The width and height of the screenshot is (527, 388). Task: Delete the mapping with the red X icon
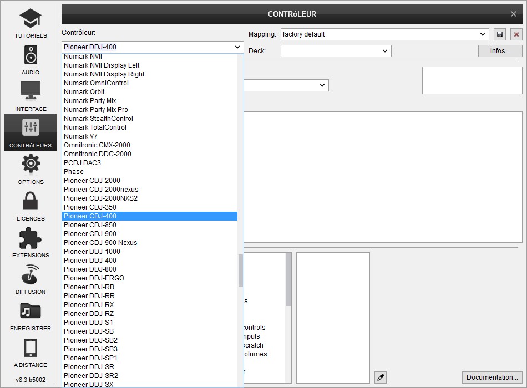coord(516,34)
